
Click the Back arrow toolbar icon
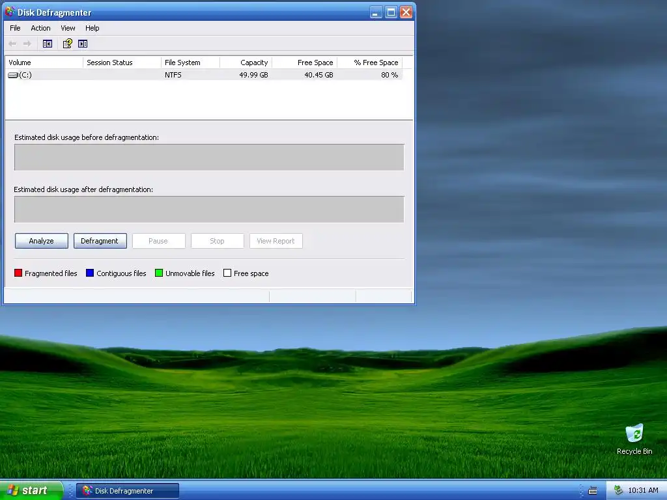[12, 44]
